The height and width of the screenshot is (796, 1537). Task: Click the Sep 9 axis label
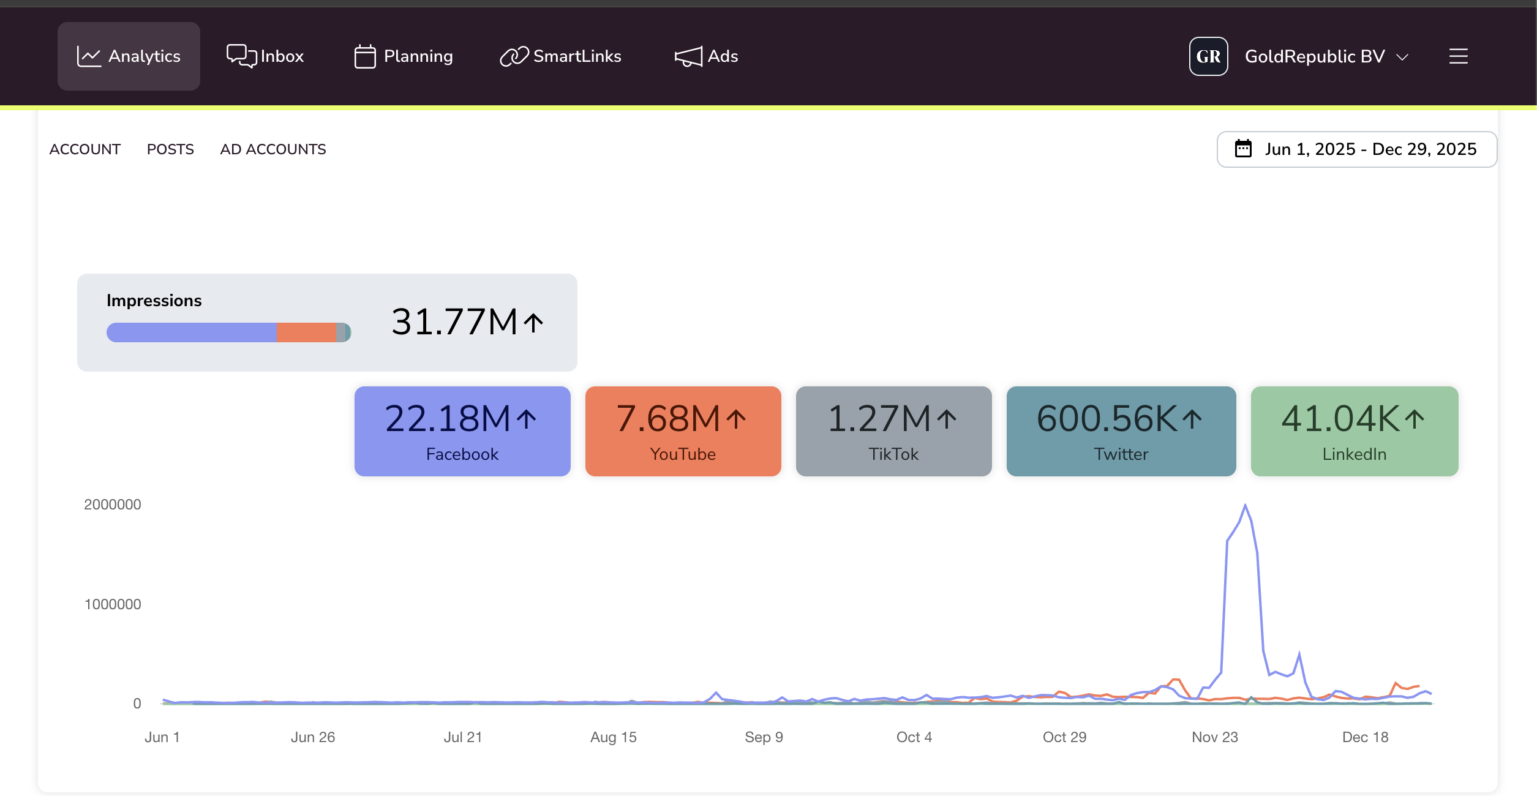coord(764,737)
